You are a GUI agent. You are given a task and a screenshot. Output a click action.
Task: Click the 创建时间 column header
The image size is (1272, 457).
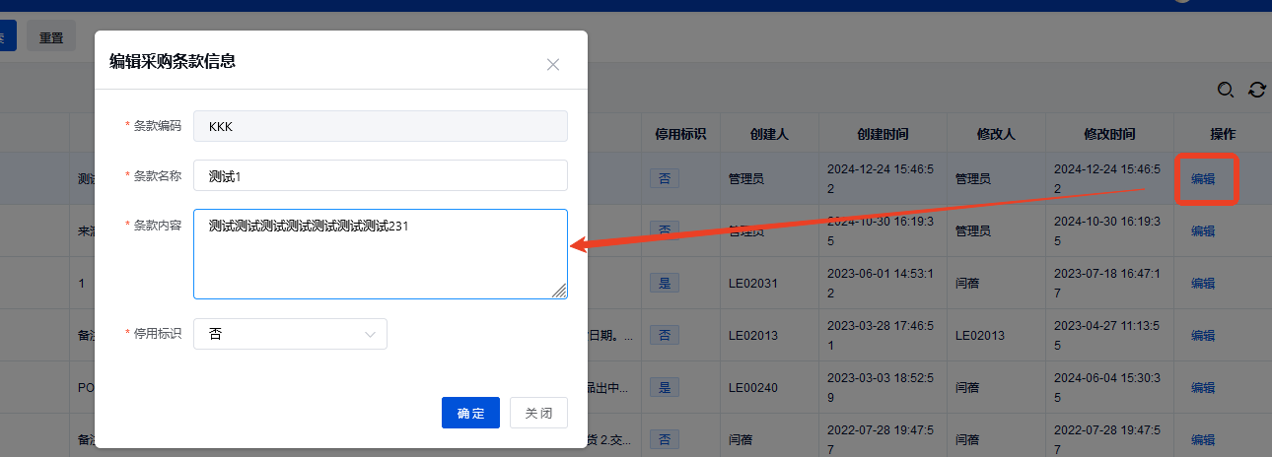coord(883,134)
